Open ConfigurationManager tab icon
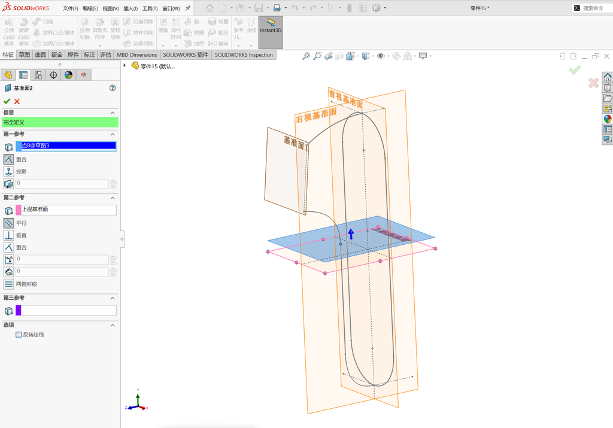Viewport: 613px width, 428px height. coord(38,75)
